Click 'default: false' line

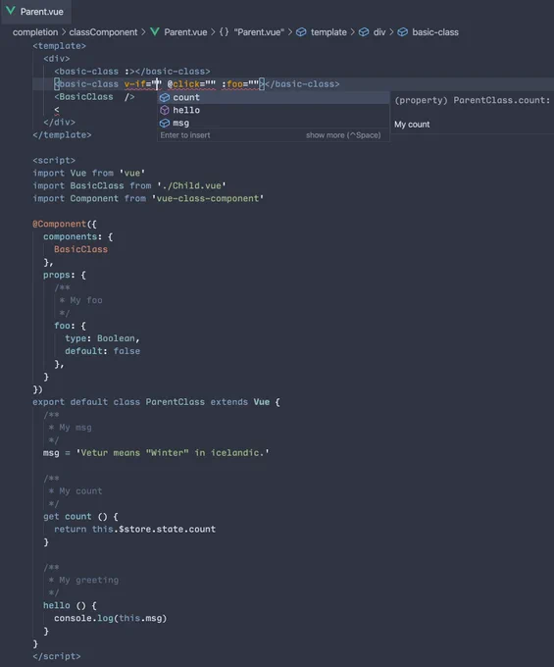[x=103, y=351]
